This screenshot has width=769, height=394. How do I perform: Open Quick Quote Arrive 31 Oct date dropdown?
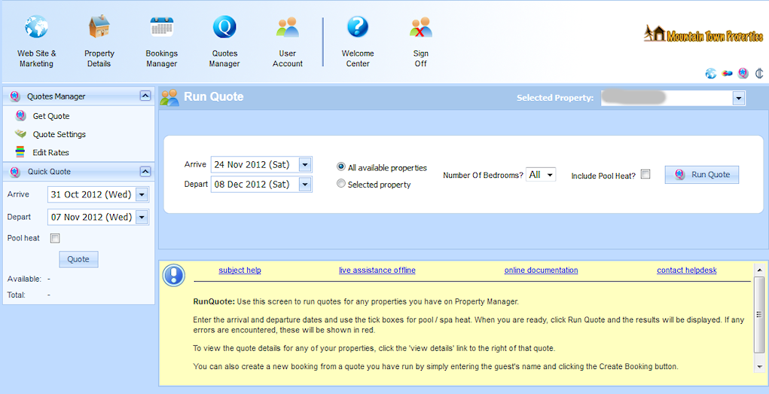(142, 194)
